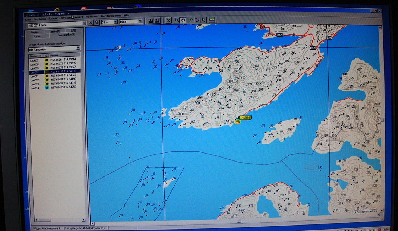Screen dimensions: 398x231
Task: Switch to the Routen tab
Action: [x=34, y=32]
